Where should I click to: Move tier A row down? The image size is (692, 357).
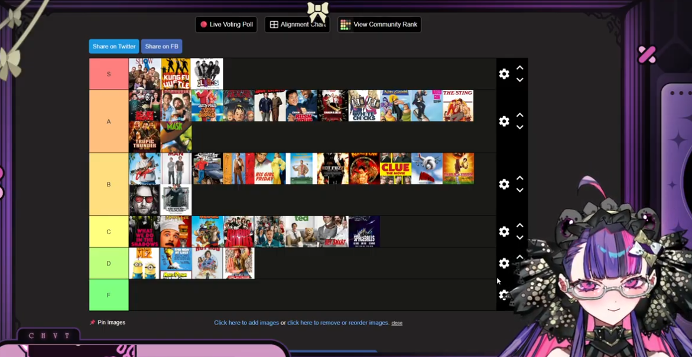coord(520,127)
